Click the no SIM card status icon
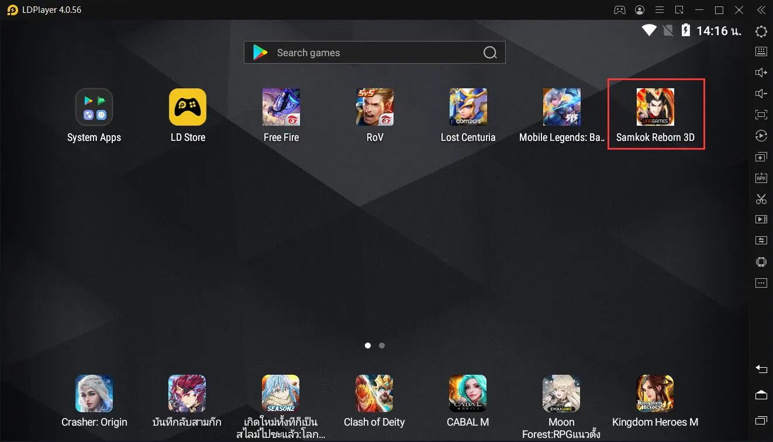 click(668, 30)
